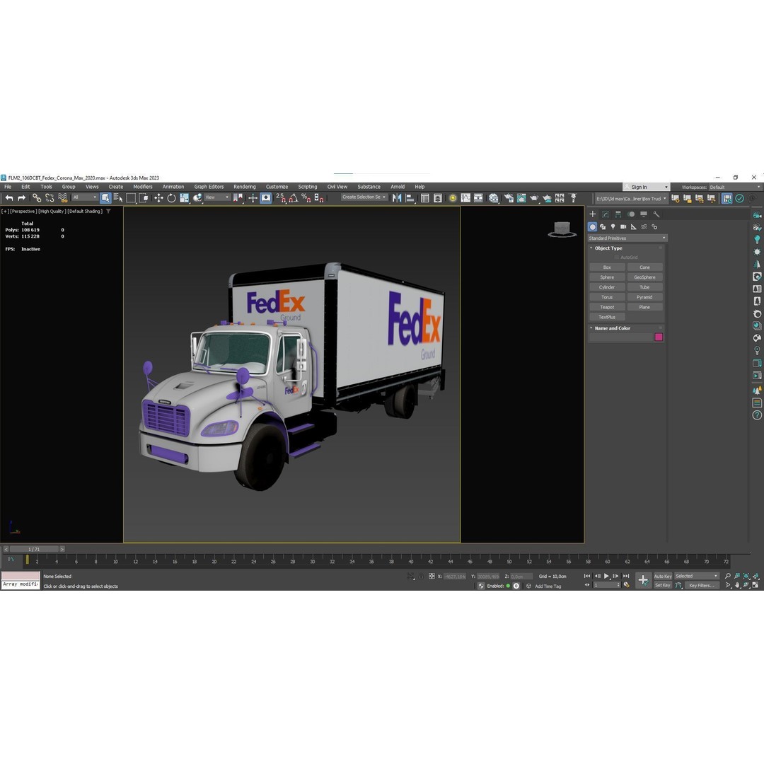Screen dimensions: 764x764
Task: Open Render Setup teapot icon
Action: point(509,198)
